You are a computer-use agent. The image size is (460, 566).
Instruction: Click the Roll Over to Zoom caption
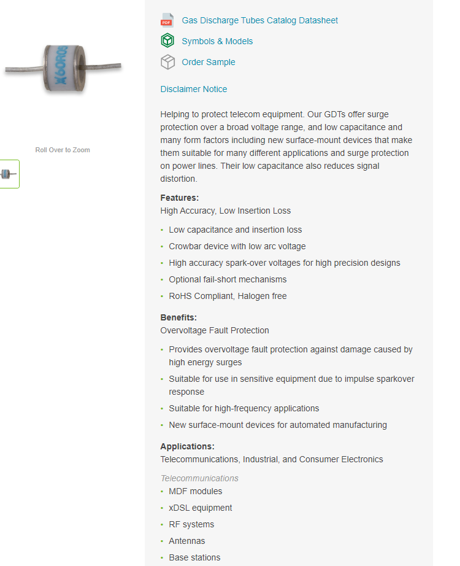click(x=63, y=150)
